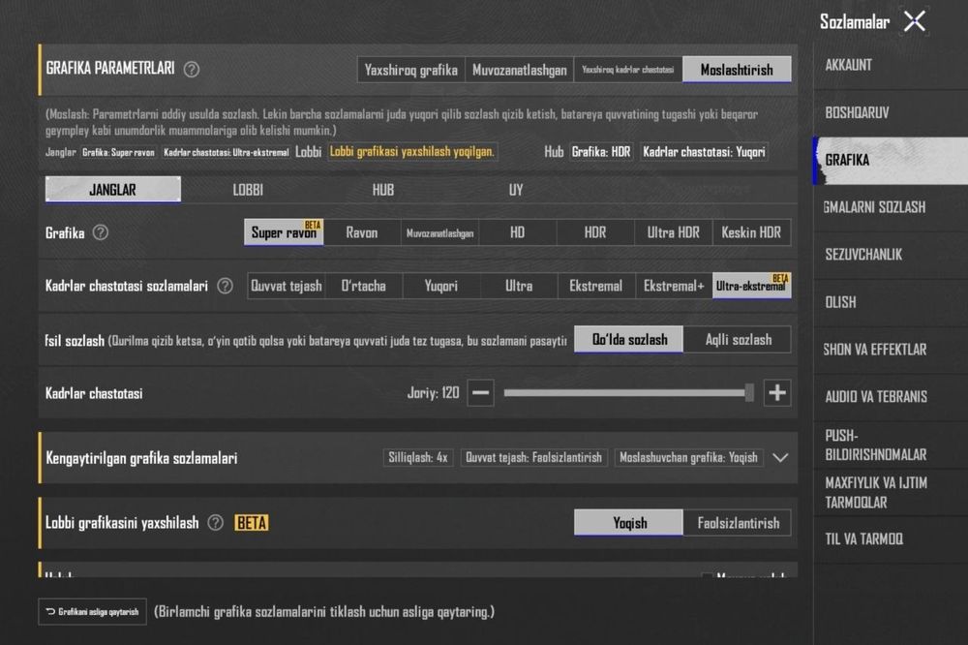Viewport: 968px width, 645px height.
Task: Set frame rate to Ultra-ekstremal
Action: pos(751,286)
